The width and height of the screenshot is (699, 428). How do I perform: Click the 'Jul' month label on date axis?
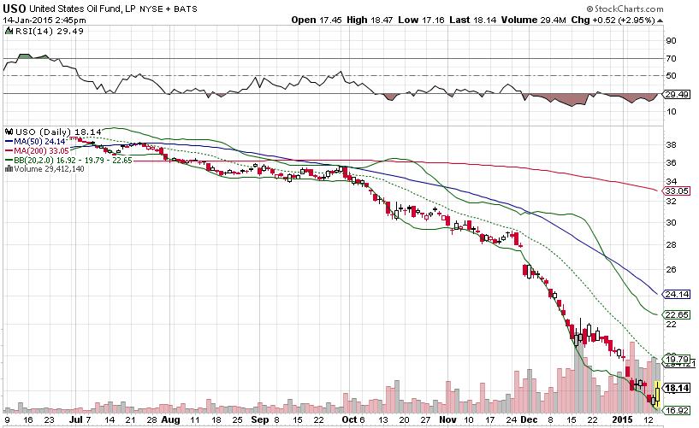point(74,419)
